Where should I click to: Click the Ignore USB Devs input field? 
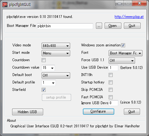113,103
